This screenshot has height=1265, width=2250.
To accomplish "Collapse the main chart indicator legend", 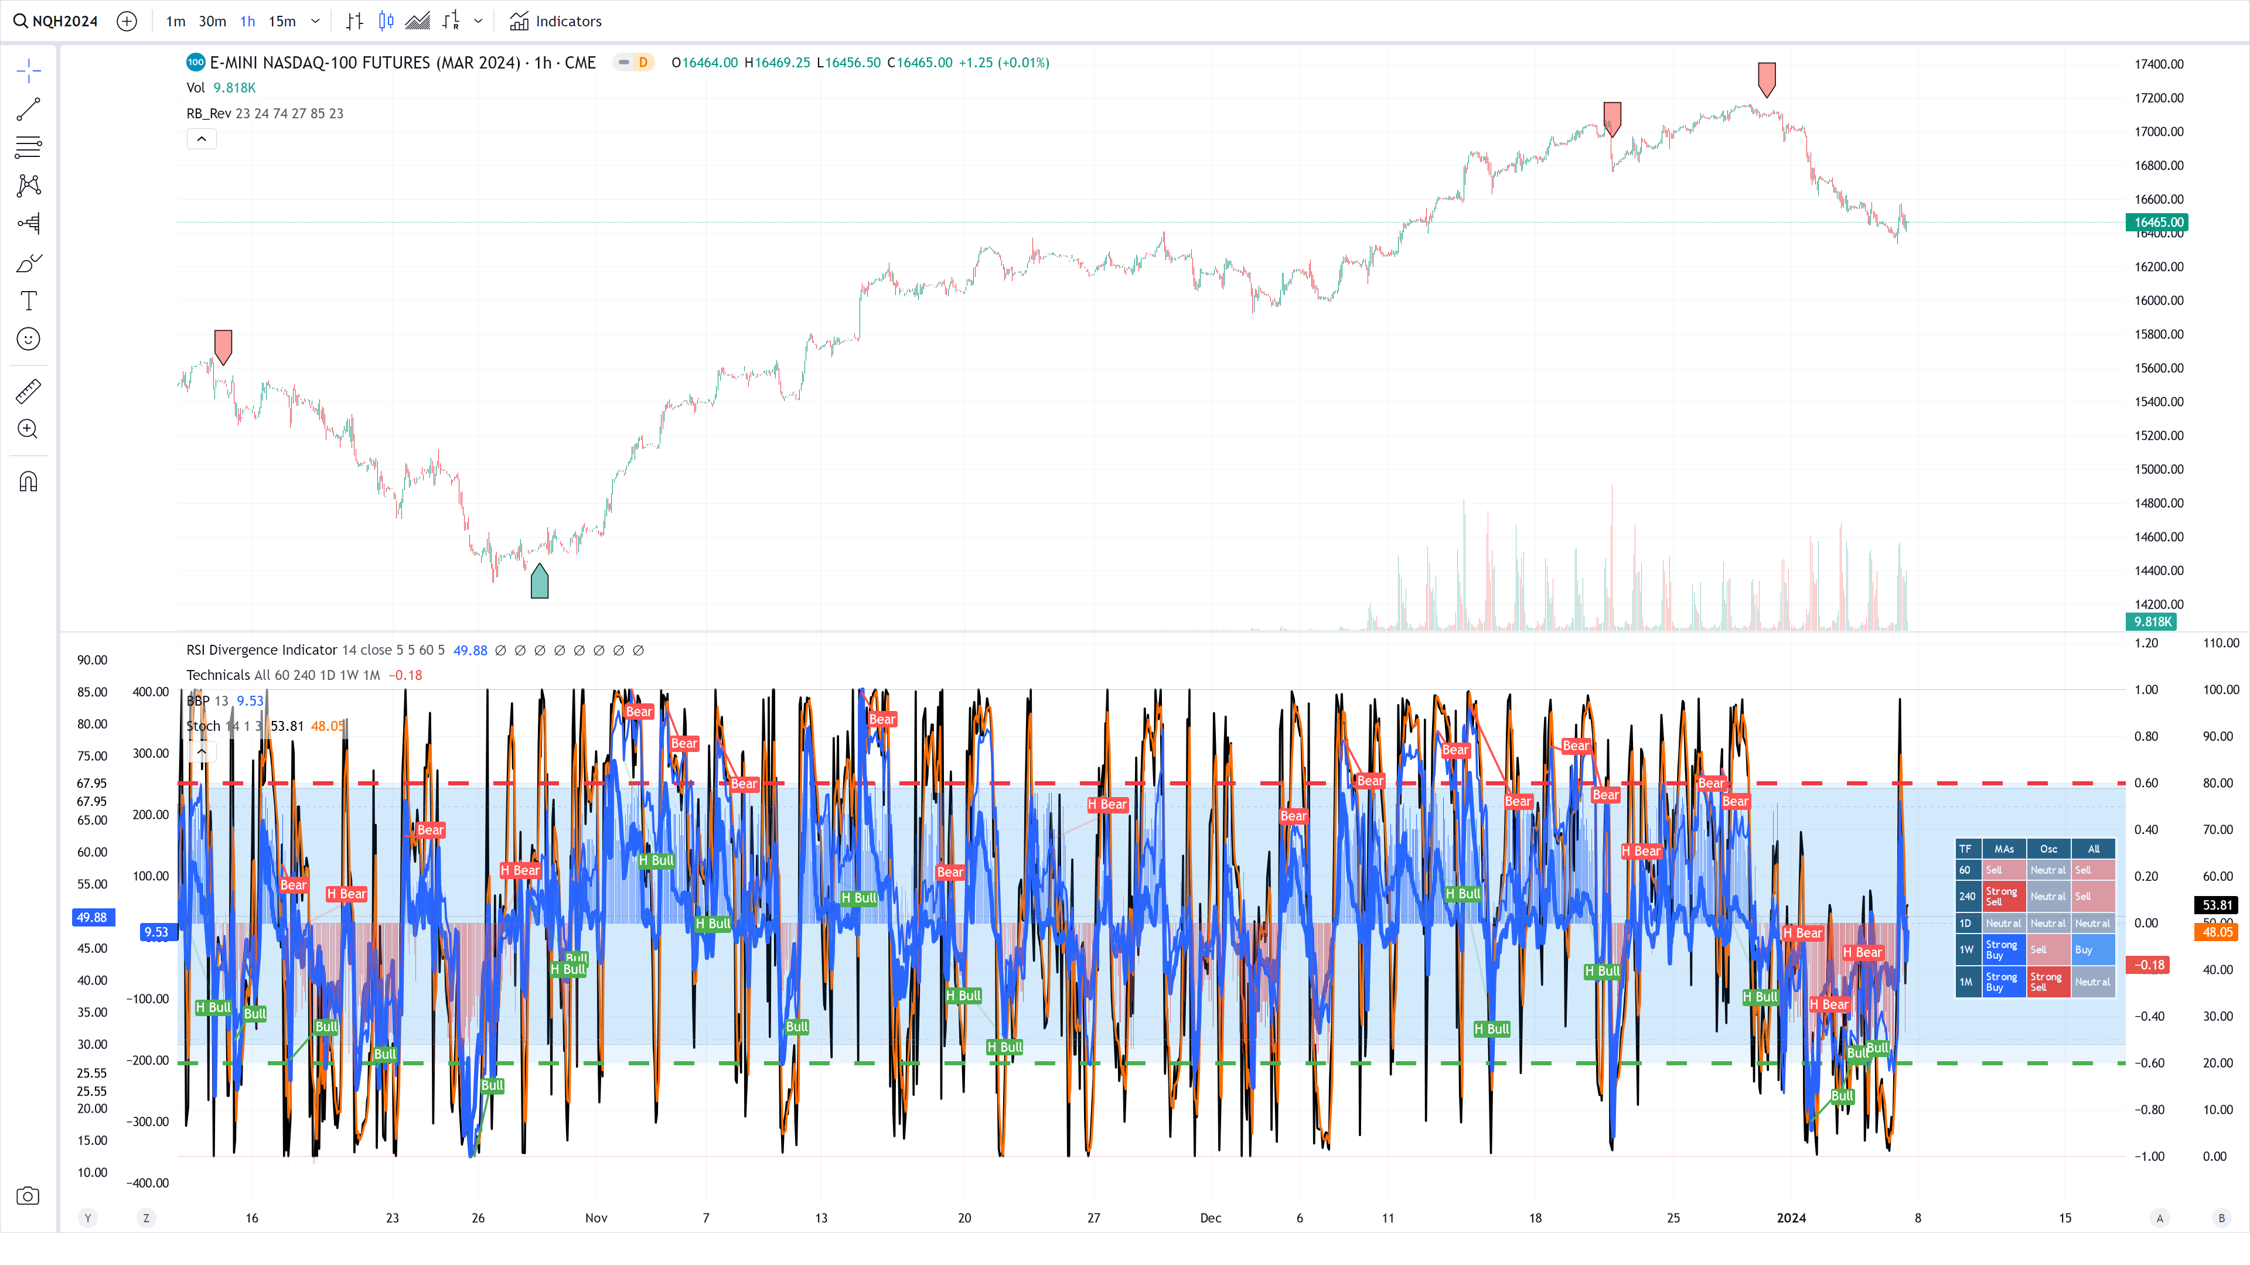I will tap(201, 139).
